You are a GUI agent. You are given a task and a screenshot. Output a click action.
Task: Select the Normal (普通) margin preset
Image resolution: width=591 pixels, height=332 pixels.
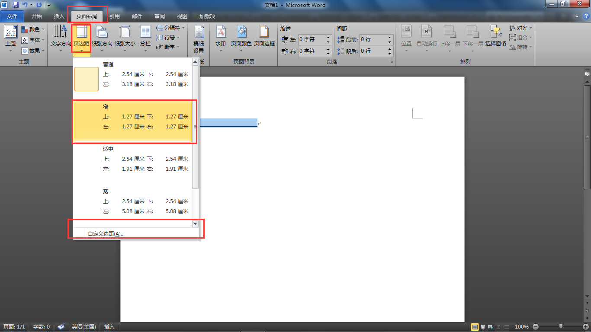tap(132, 78)
